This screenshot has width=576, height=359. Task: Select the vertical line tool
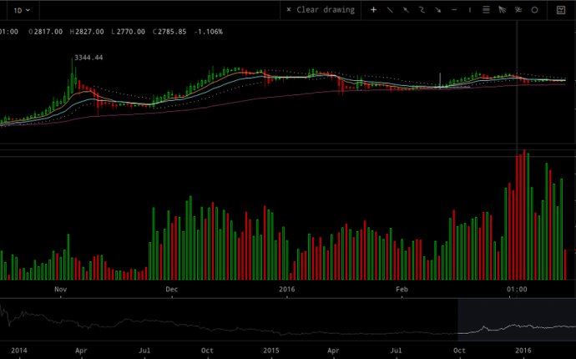pos(470,10)
